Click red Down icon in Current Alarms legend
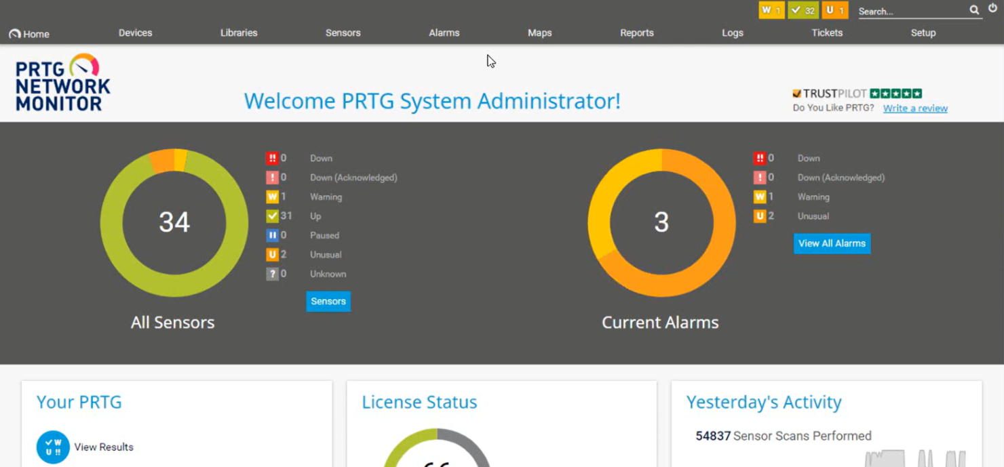The height and width of the screenshot is (467, 1004). click(x=760, y=158)
